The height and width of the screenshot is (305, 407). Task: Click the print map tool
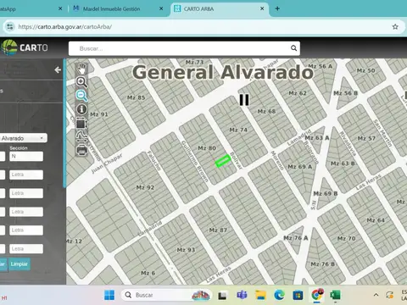click(x=81, y=150)
